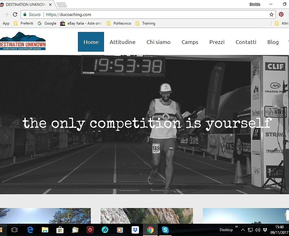Open the Blog menu item

point(273,42)
